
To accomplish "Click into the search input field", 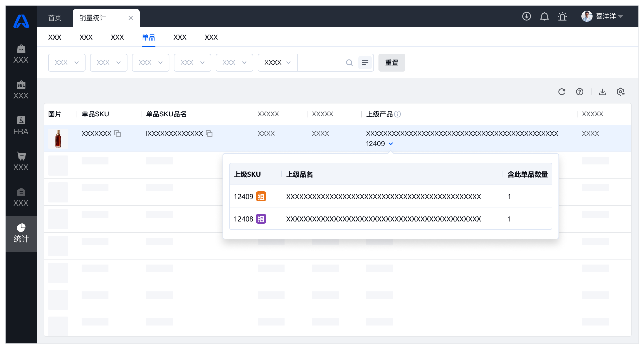I will [x=321, y=63].
